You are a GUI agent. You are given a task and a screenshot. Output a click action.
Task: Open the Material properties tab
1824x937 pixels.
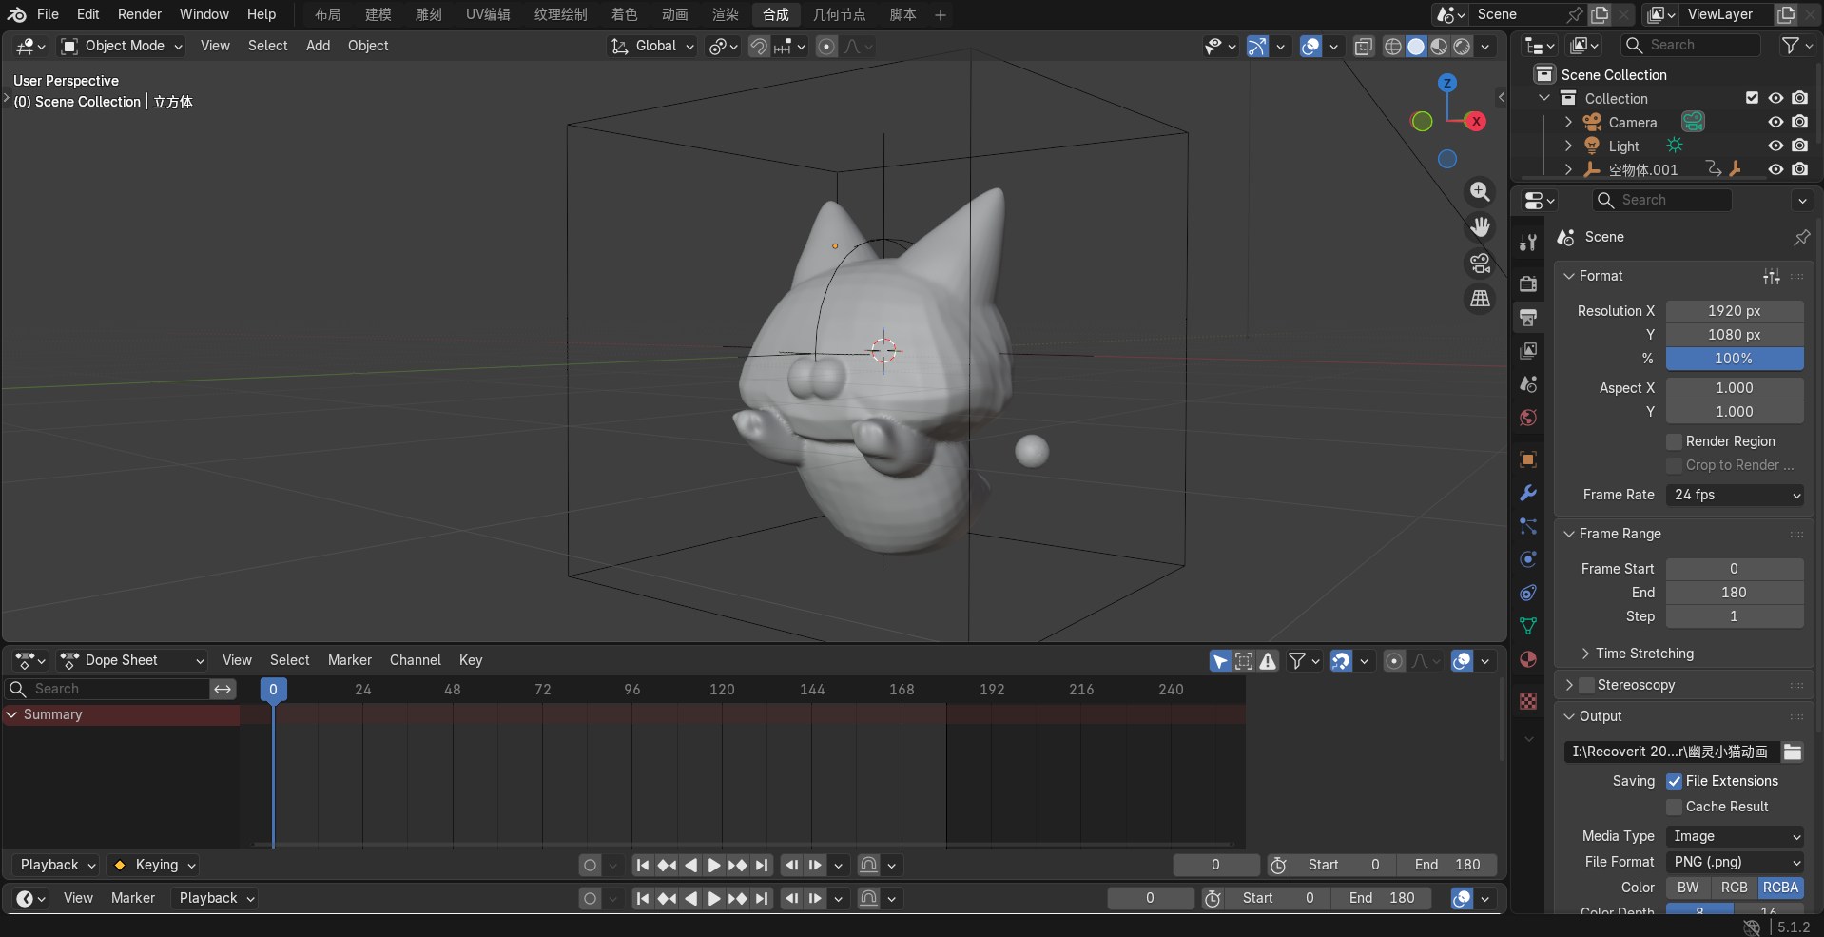click(x=1528, y=659)
